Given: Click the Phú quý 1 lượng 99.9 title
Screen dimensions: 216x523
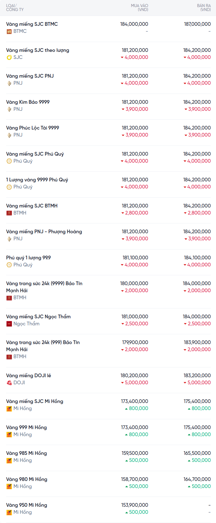Looking at the screenshot, I should pyautogui.click(x=28, y=258).
